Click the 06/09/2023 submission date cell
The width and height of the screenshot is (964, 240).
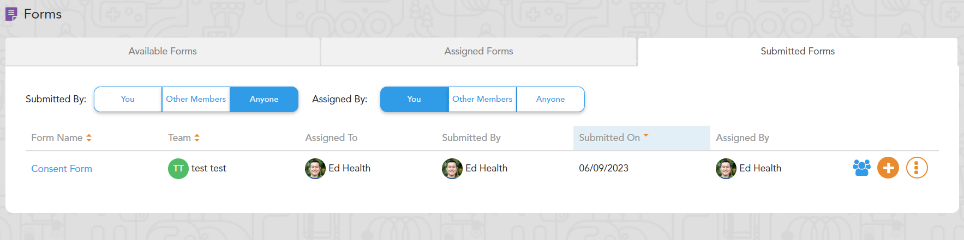point(603,168)
